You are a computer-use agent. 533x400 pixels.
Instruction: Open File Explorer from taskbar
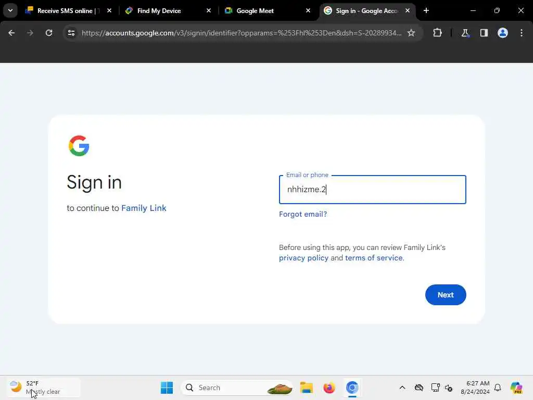[306, 387]
